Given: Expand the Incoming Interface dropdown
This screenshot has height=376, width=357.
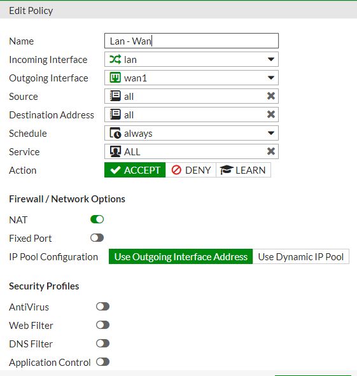Looking at the screenshot, I should click(271, 59).
